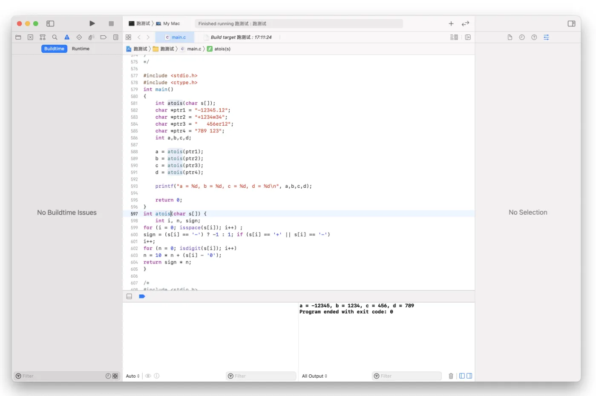This screenshot has width=596, height=396.
Task: Open the related items grid menu
Action: [128, 37]
